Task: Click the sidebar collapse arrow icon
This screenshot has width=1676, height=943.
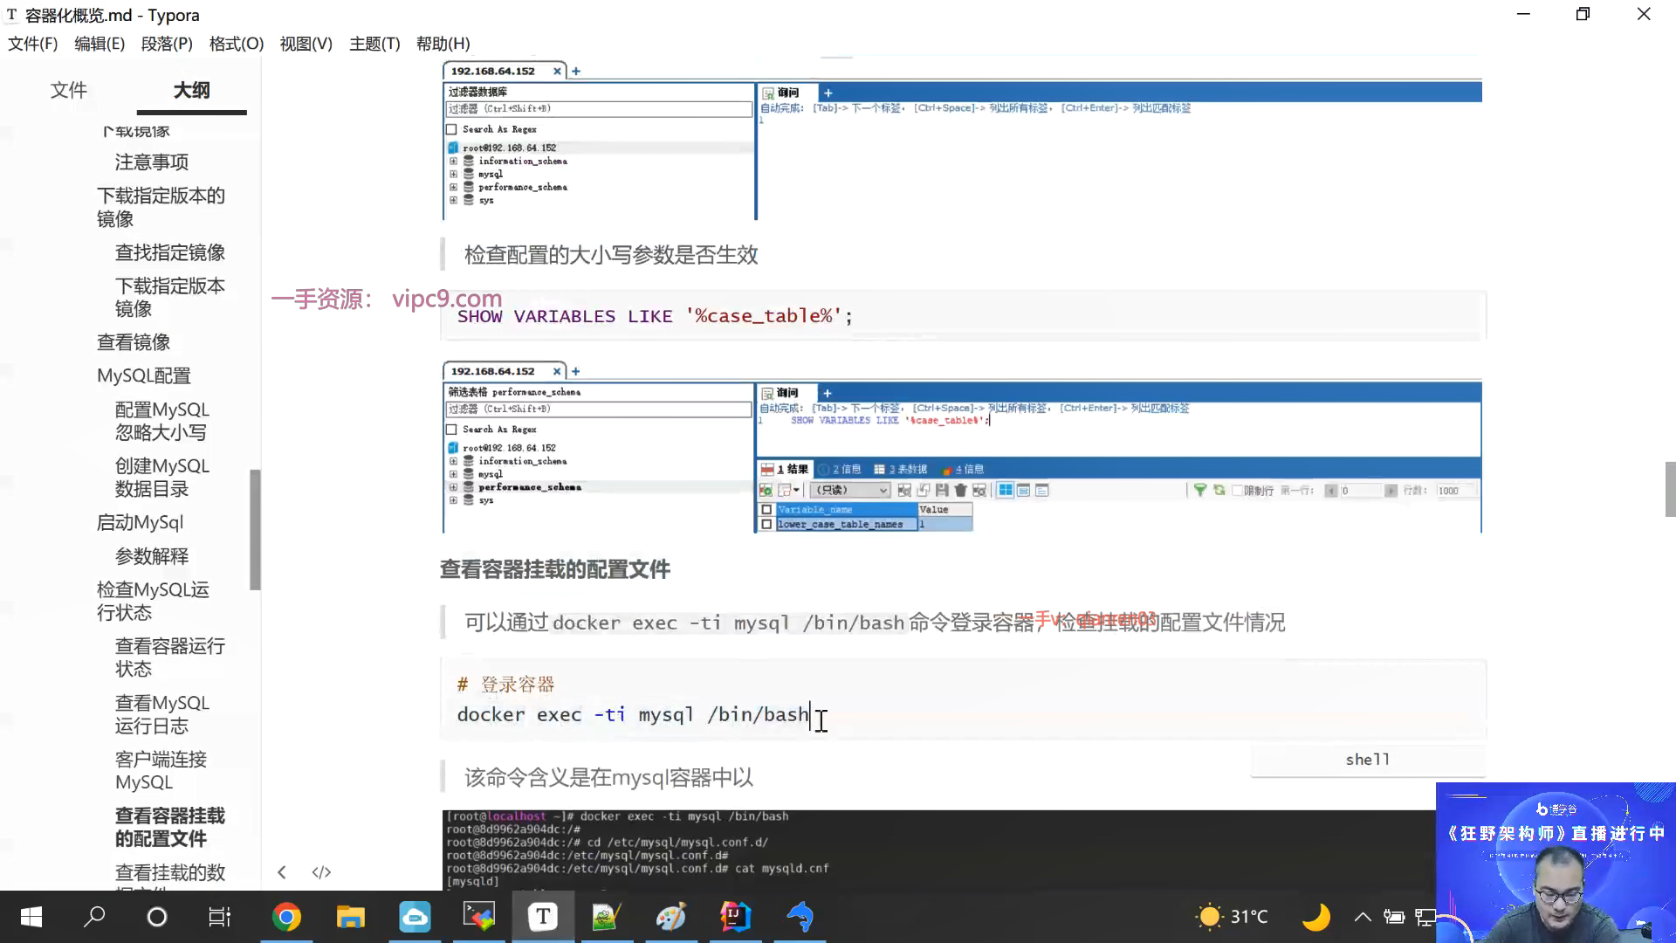Action: click(281, 872)
